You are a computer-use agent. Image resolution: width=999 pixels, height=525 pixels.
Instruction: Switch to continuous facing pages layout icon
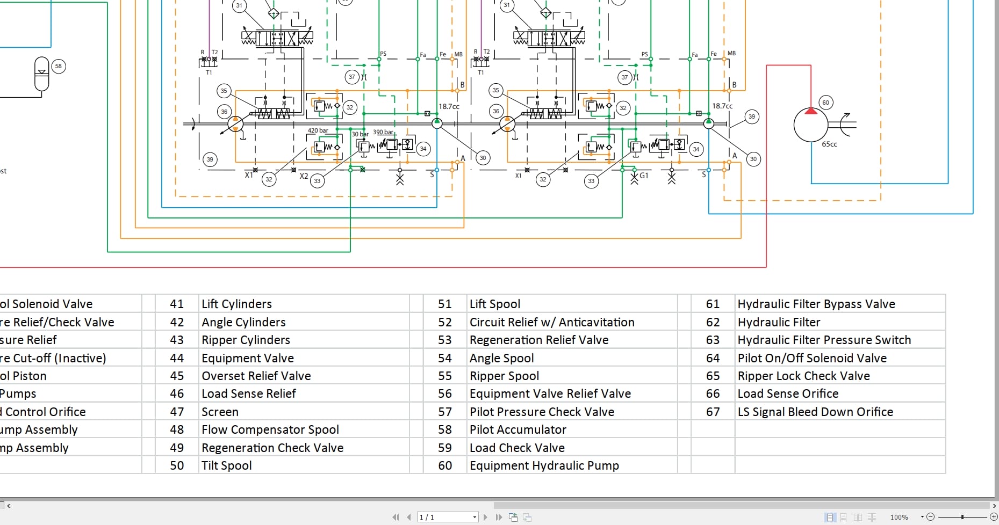[x=872, y=517]
